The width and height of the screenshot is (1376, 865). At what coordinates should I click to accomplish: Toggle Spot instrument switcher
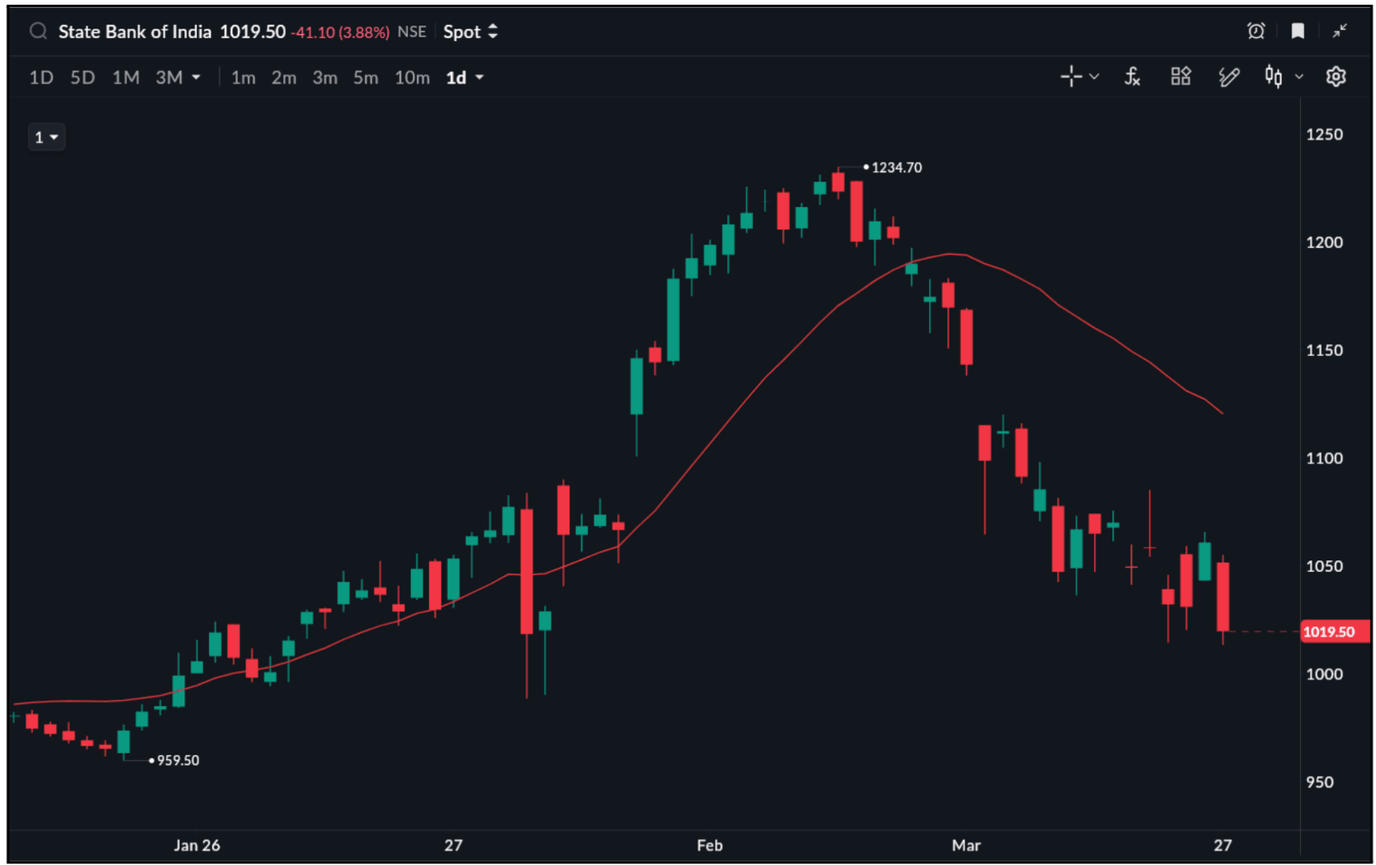[470, 32]
